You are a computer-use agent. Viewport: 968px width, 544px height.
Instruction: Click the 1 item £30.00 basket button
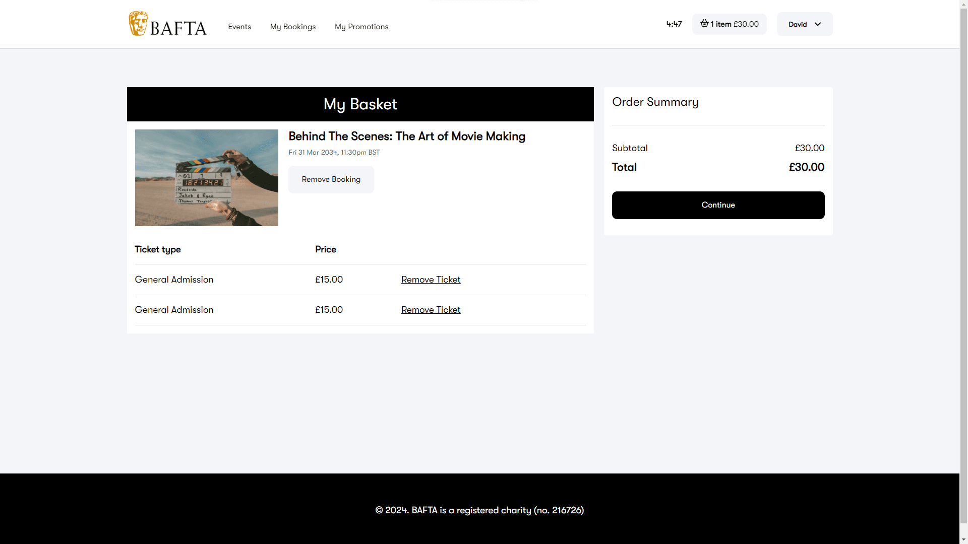tap(730, 24)
